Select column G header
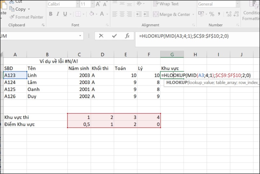This screenshot has width=260, height=174. [x=172, y=54]
